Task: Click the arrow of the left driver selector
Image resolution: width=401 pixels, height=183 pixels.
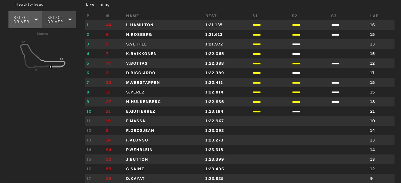Action: [36, 20]
